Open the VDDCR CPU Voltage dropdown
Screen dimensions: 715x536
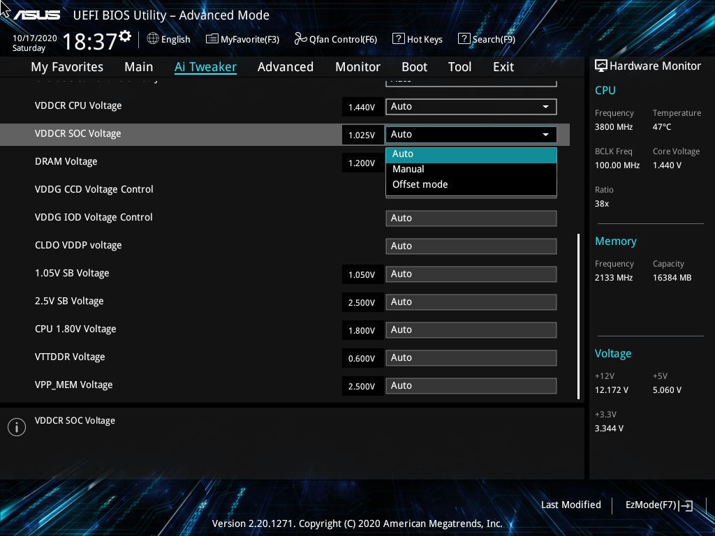[471, 107]
